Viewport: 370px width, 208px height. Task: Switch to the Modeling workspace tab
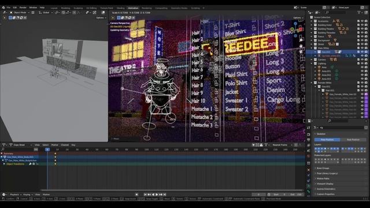coord(65,8)
